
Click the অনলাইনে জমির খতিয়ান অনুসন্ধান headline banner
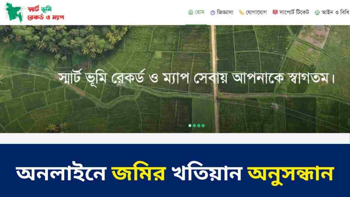pyautogui.click(x=175, y=173)
